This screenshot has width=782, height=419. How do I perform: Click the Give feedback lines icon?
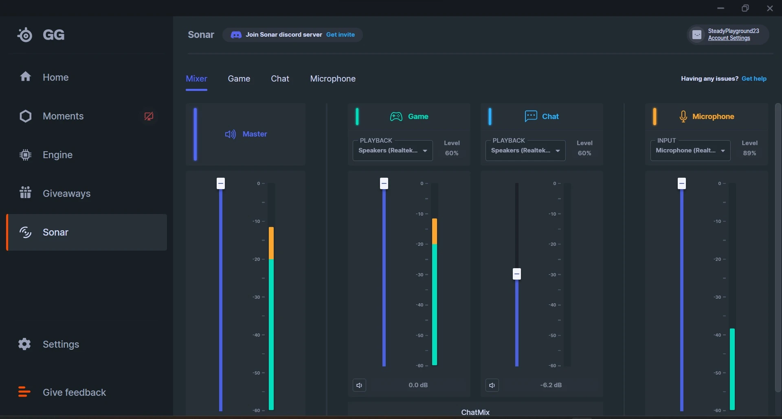pos(24,392)
